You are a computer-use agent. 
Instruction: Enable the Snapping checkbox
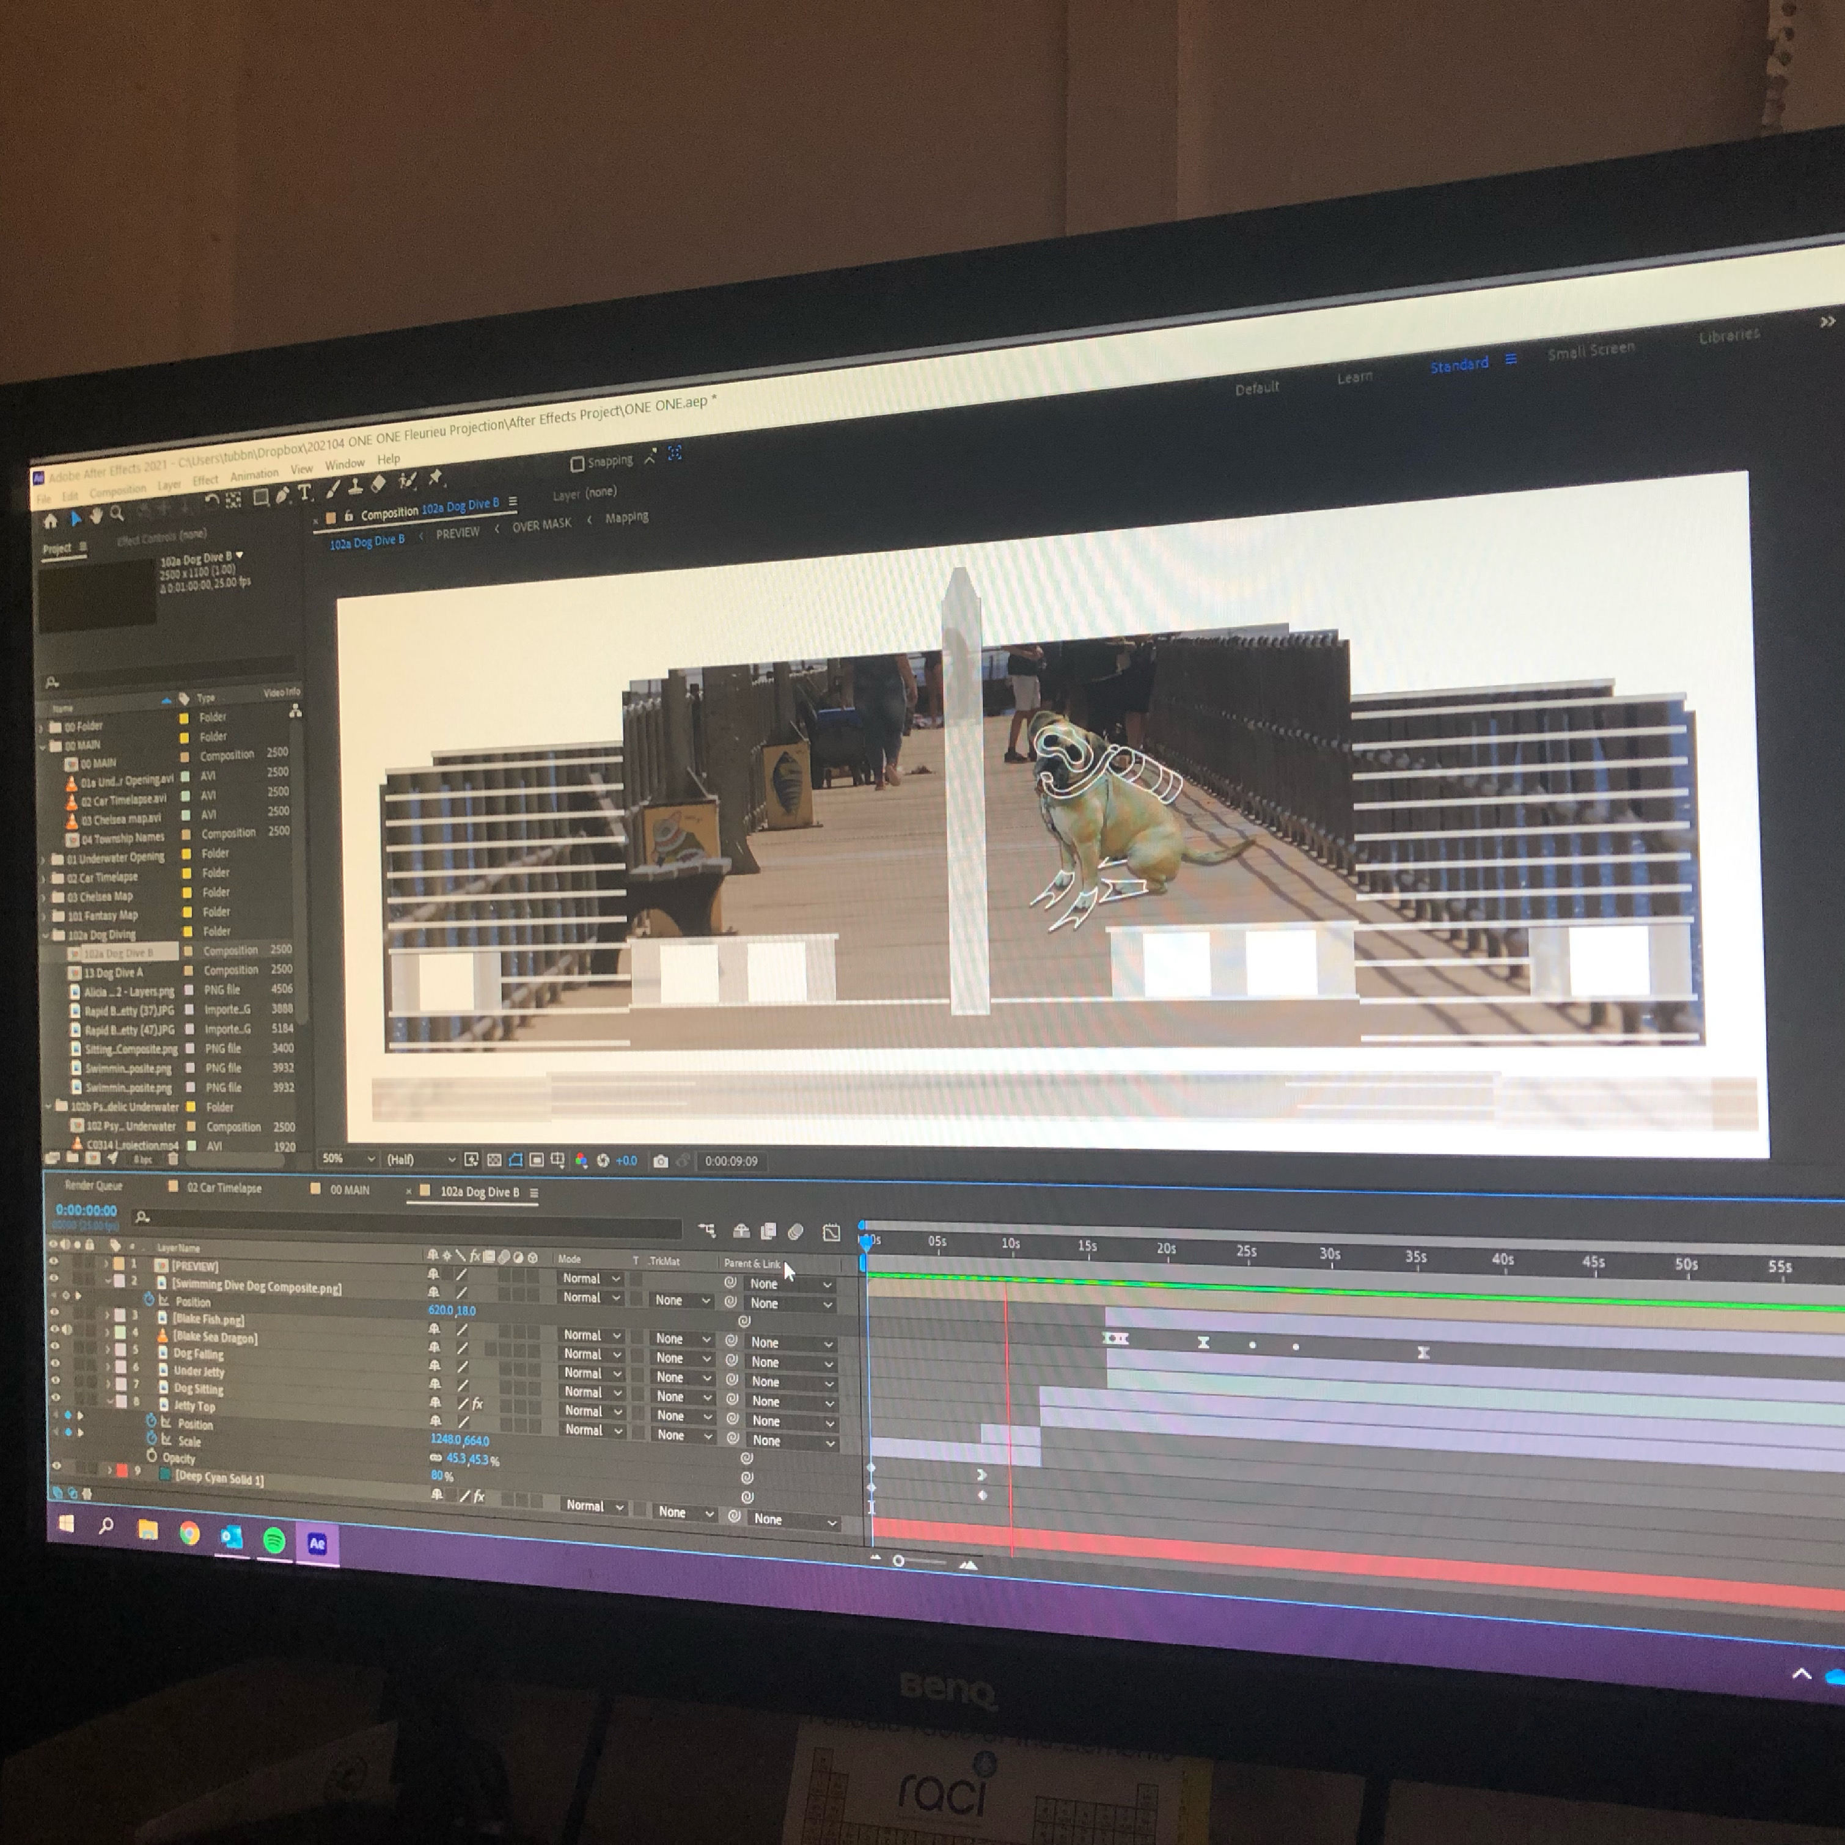click(577, 464)
